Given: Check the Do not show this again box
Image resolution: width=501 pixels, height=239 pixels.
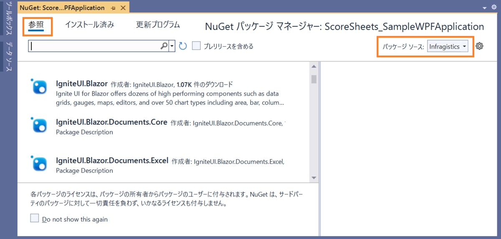Looking at the screenshot, I should pos(35,219).
